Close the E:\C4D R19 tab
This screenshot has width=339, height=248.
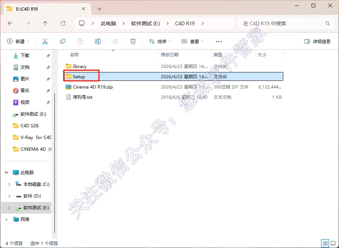coord(84,9)
